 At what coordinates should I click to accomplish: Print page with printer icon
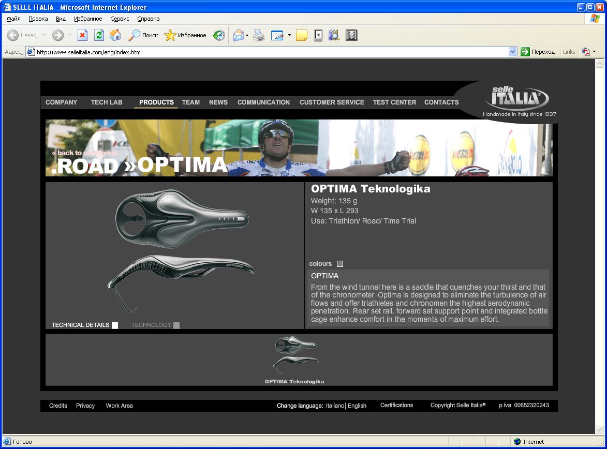click(x=259, y=35)
